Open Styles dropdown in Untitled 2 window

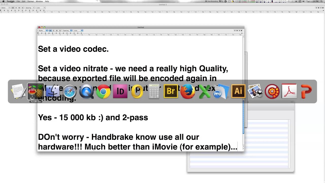(5, 8)
